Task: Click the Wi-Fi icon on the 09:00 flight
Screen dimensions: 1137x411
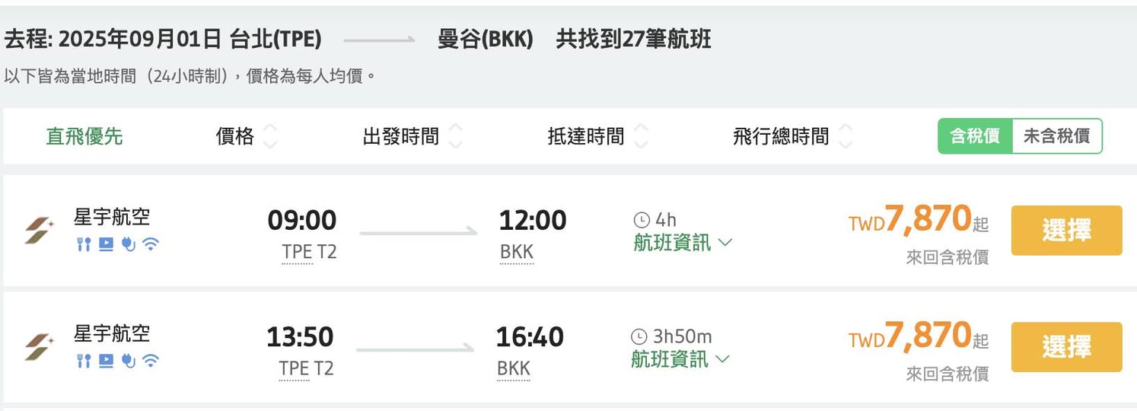Action: point(151,244)
